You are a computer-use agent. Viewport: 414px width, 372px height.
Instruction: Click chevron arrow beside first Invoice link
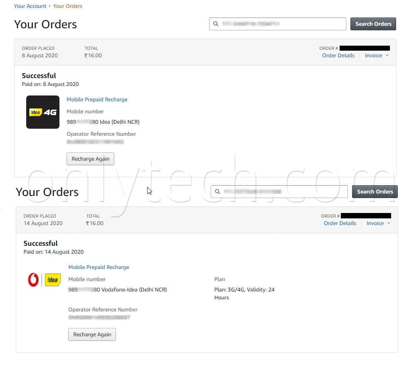click(387, 55)
